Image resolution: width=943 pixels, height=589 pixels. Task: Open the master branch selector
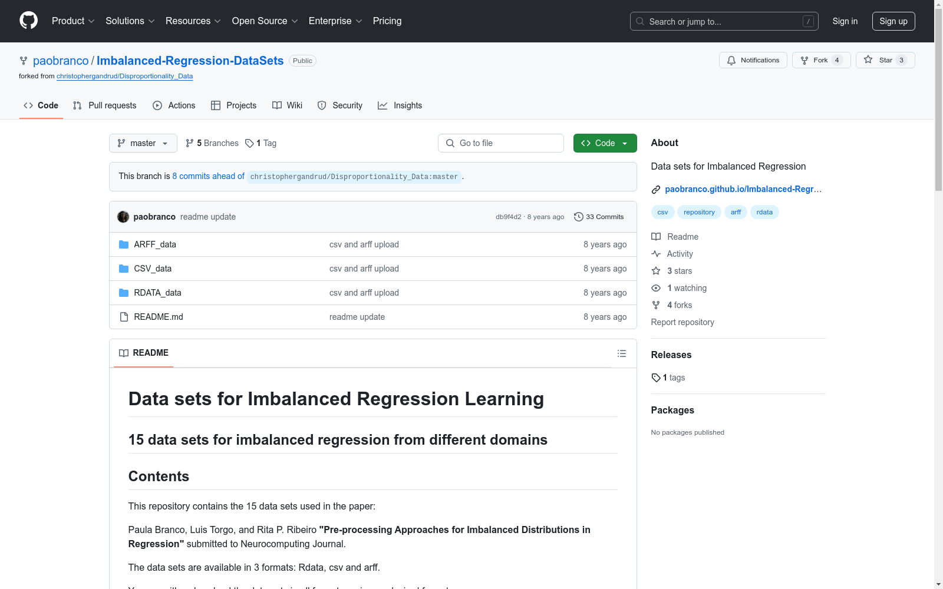pos(143,143)
